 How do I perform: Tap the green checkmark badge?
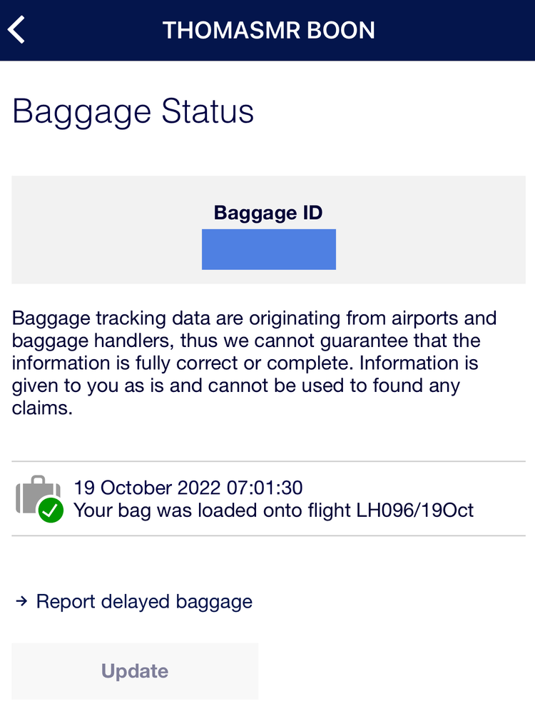tap(51, 511)
